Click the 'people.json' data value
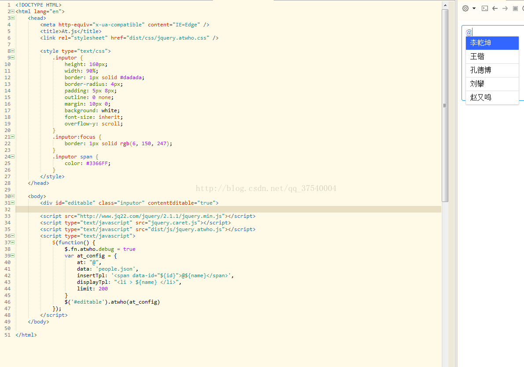 115,269
